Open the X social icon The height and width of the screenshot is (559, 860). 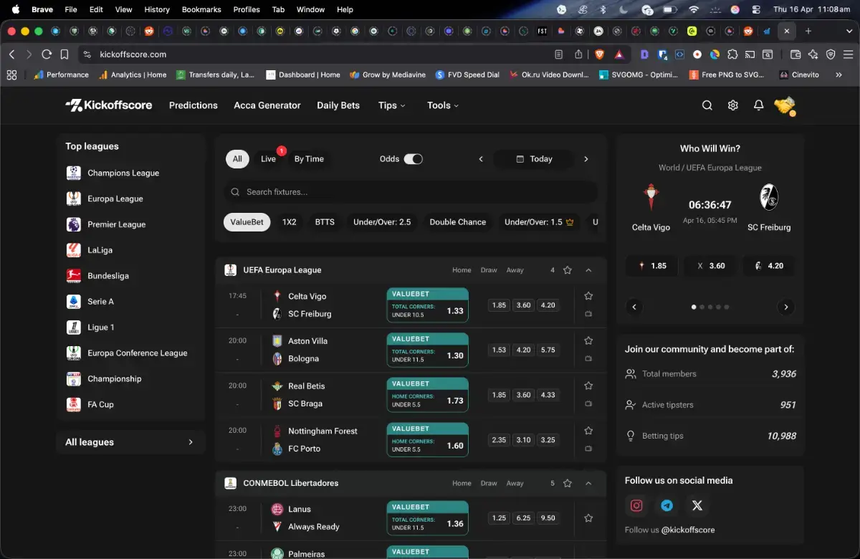(x=697, y=505)
